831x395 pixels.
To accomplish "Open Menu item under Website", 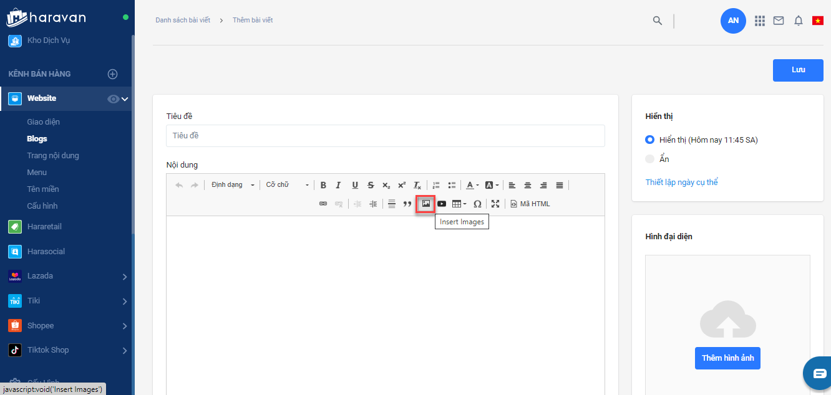I will coord(37,173).
